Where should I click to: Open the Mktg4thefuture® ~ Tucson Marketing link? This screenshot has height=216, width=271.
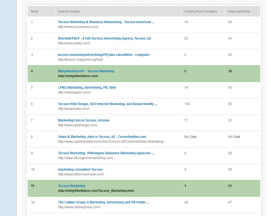click(x=86, y=71)
